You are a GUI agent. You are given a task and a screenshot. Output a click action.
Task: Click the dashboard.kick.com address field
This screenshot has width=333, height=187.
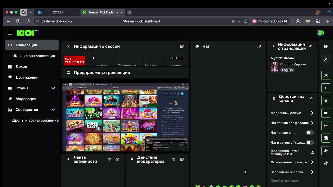[x=56, y=21]
